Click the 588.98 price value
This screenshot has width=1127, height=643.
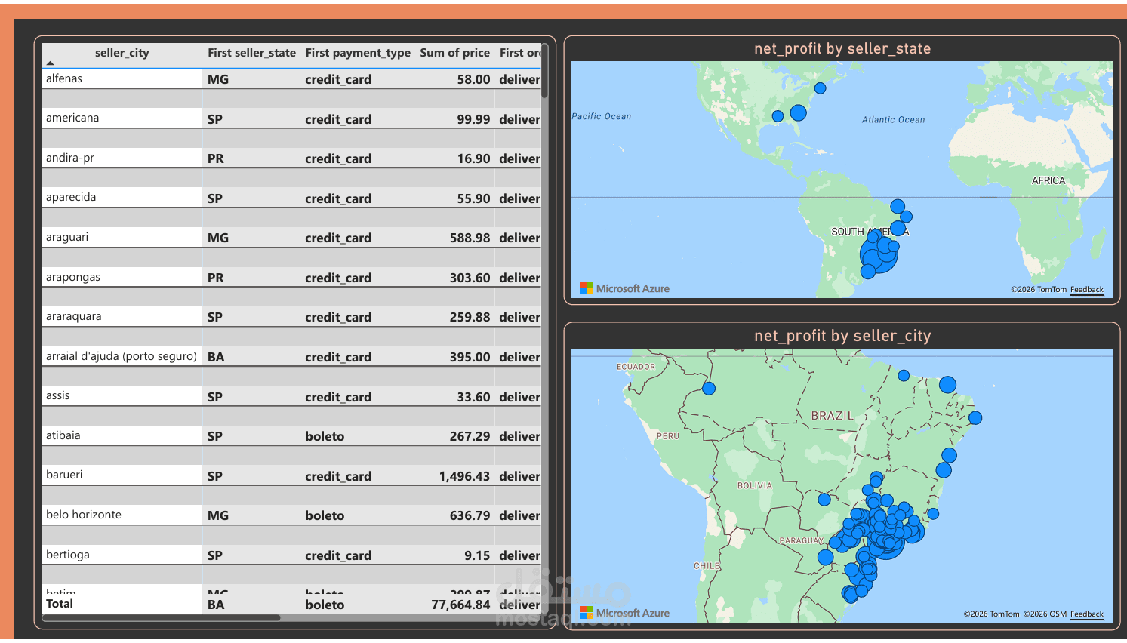pyautogui.click(x=470, y=238)
